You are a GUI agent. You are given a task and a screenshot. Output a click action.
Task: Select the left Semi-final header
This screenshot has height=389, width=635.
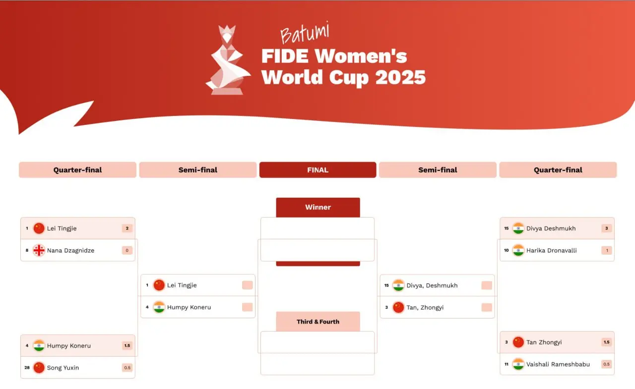(197, 170)
